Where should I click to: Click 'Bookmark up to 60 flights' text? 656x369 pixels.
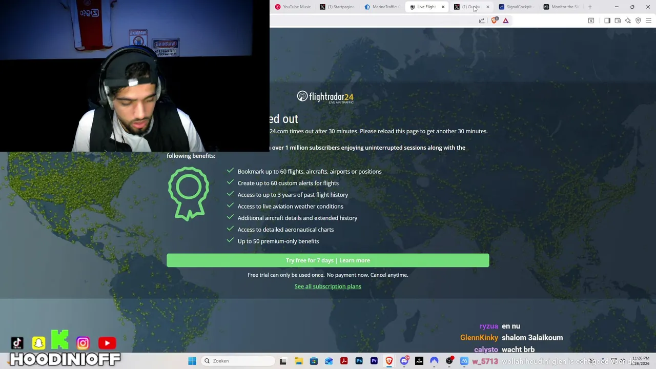(x=310, y=172)
